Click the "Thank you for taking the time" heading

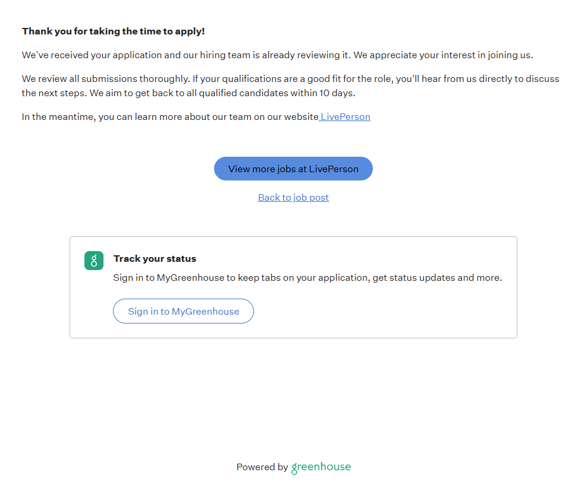point(113,31)
